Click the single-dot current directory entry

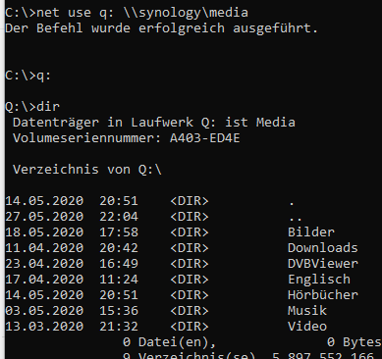292,203
